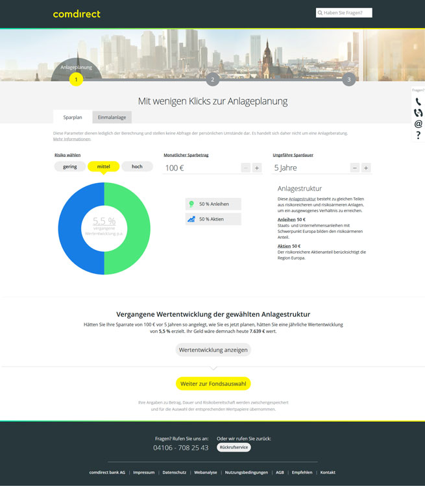Viewport: 425px width, 486px height.
Task: Click the Ungefähre Spardauer label link
Action: click(x=293, y=155)
